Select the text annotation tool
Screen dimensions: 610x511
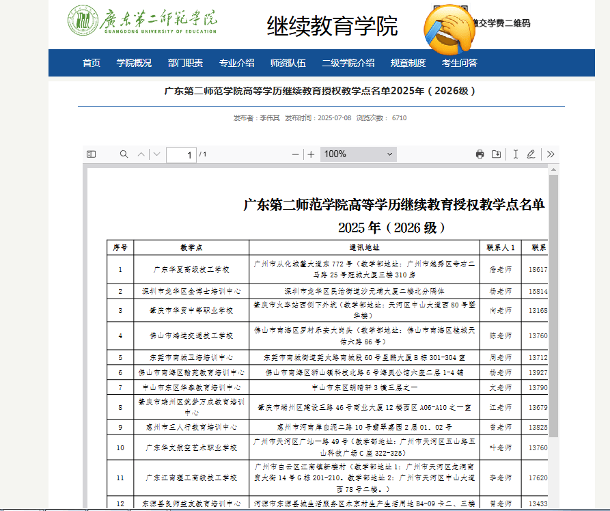[516, 154]
